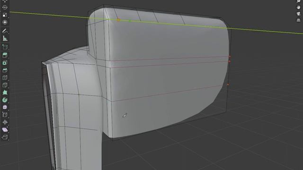
Task: Click the orange highlighted vertex on top edge
Action: (118, 20)
